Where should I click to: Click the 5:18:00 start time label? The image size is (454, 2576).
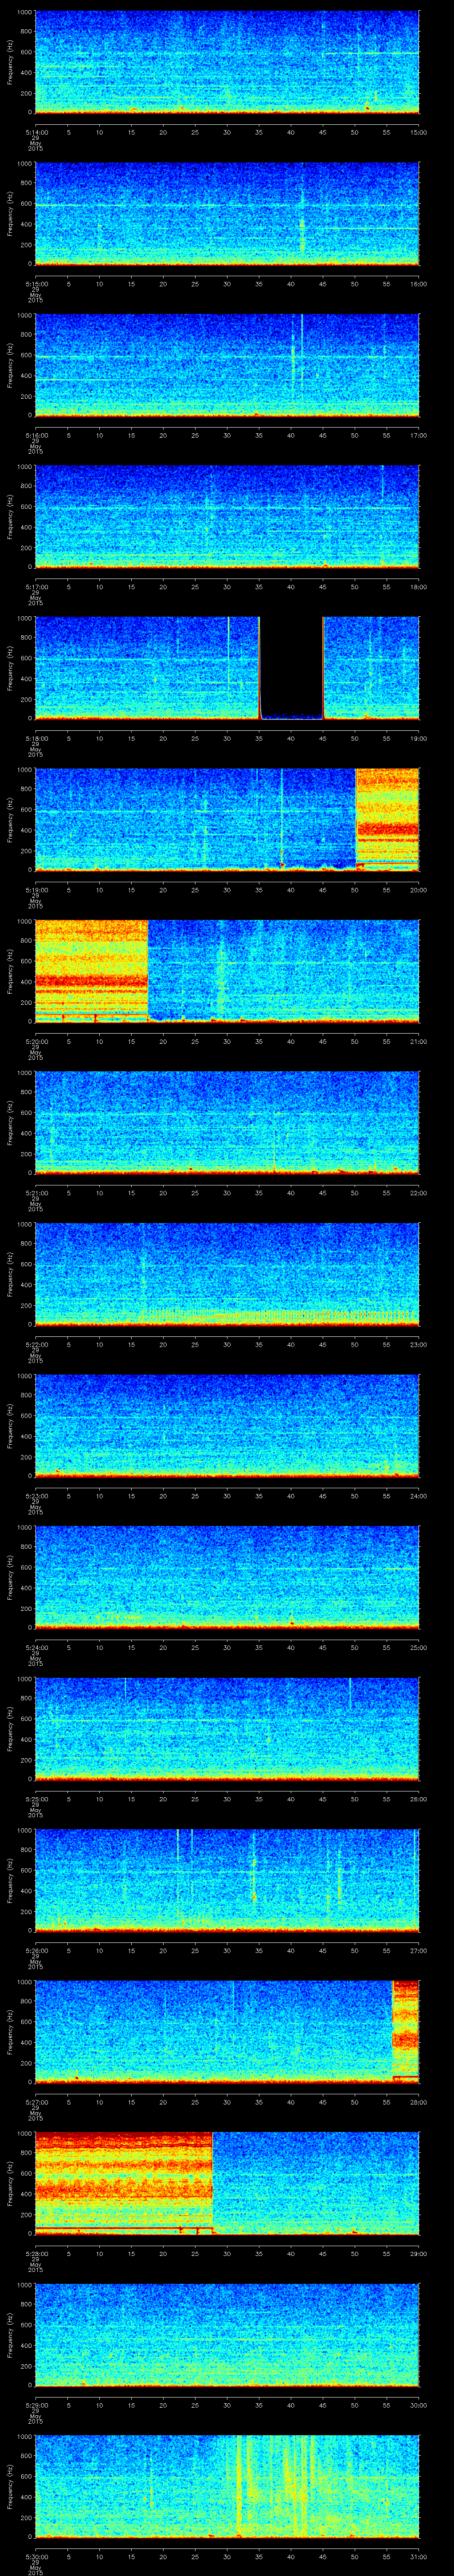pyautogui.click(x=36, y=738)
